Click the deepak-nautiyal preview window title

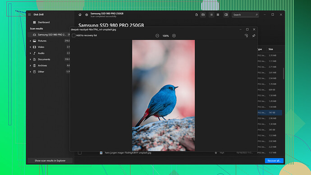pos(93,30)
